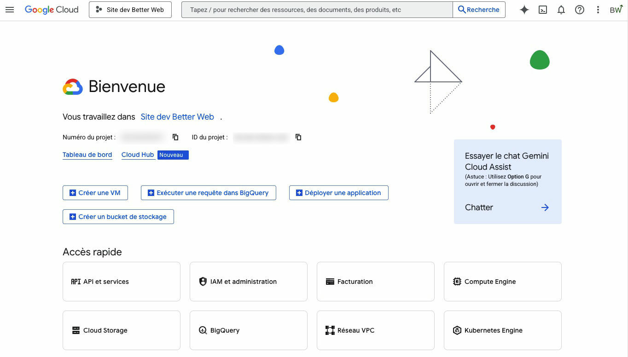Viewport: 628px width, 357px height.
Task: Open the BW account avatar
Action: tap(616, 10)
